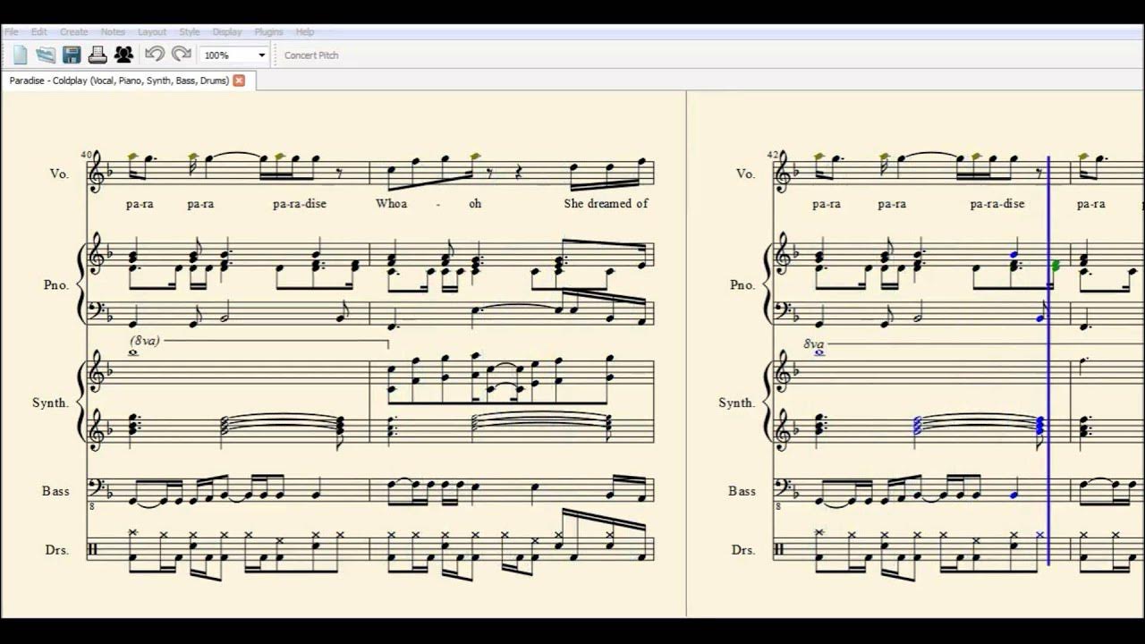Open the Create menu
This screenshot has width=1145, height=644.
click(x=74, y=32)
